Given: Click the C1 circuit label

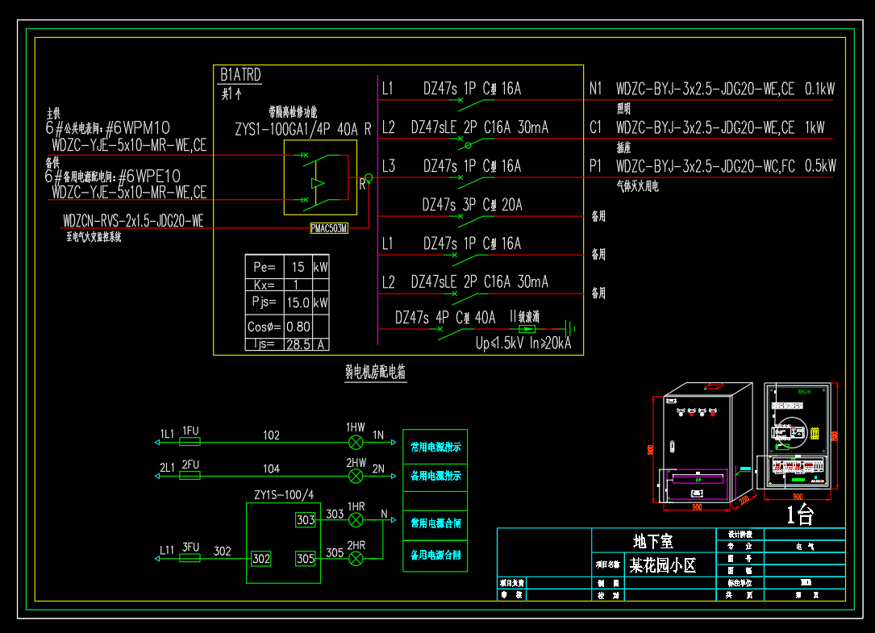Looking at the screenshot, I should [595, 127].
